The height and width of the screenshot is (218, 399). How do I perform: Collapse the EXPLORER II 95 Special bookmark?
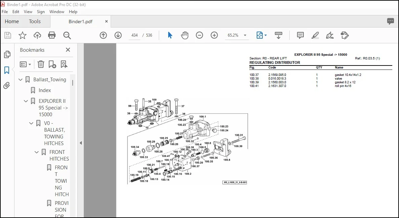coord(26,101)
